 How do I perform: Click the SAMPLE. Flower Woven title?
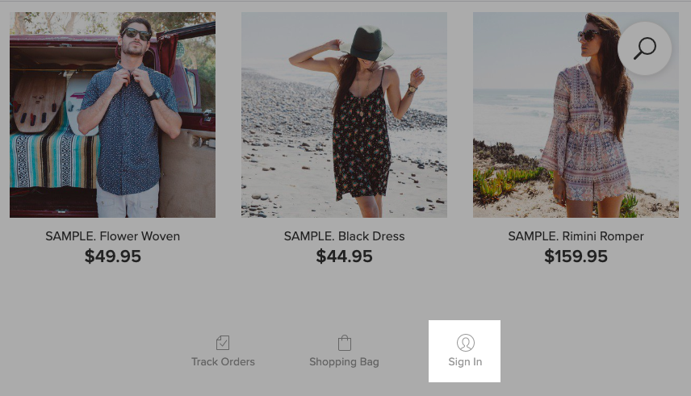[112, 236]
